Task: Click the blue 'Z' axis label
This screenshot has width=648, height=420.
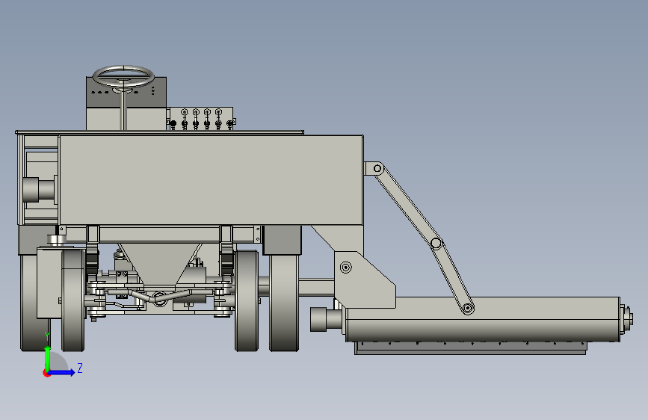Action: tap(80, 368)
